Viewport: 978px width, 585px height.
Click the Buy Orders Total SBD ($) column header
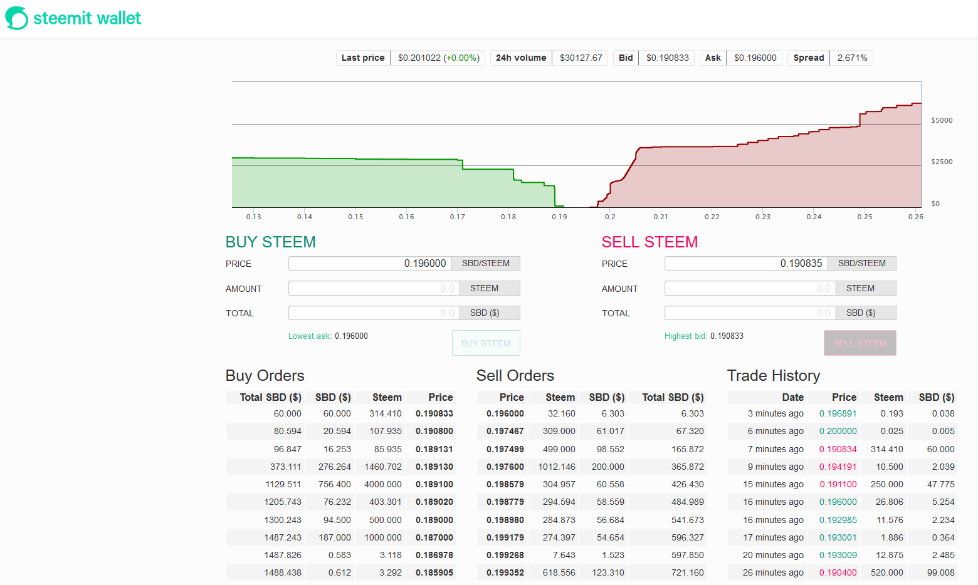(270, 397)
